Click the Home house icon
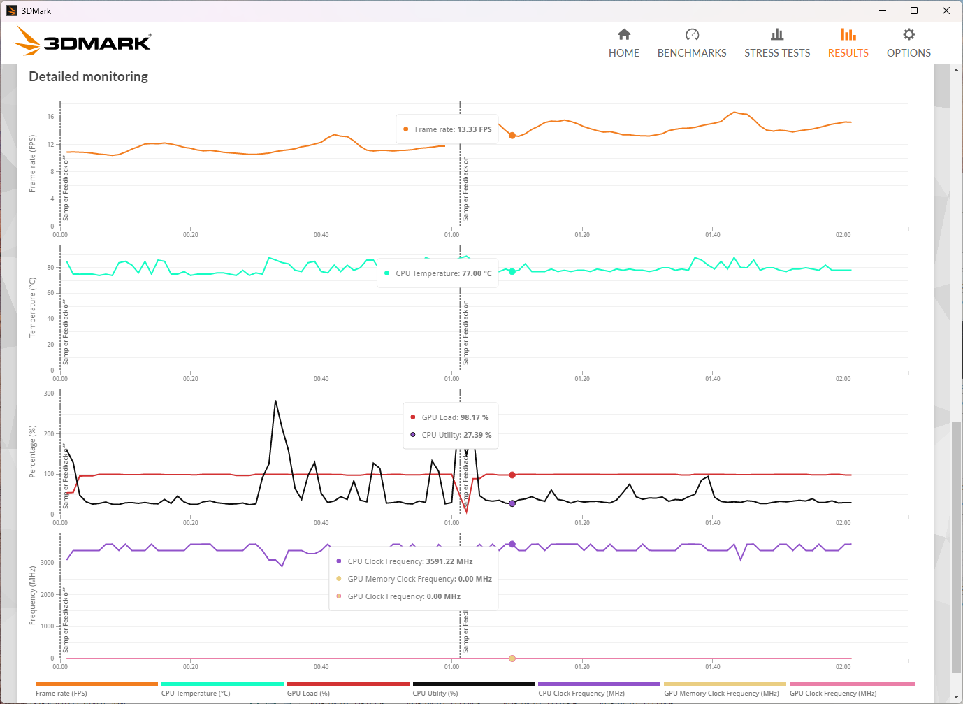The height and width of the screenshot is (704, 963). [624, 34]
